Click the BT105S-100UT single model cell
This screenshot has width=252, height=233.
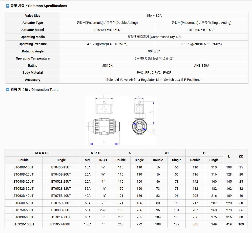click(x=61, y=224)
